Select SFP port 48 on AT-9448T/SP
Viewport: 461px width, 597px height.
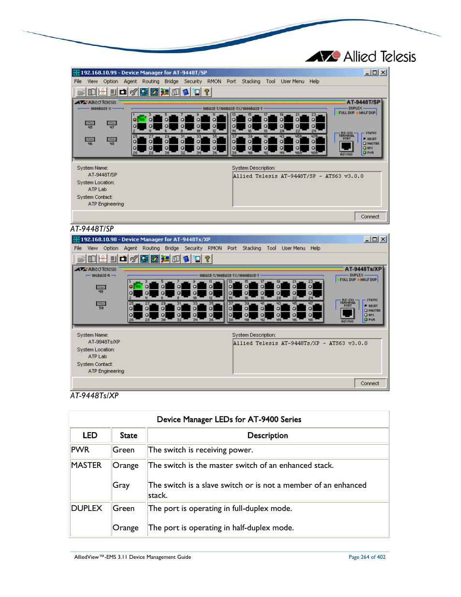click(112, 139)
